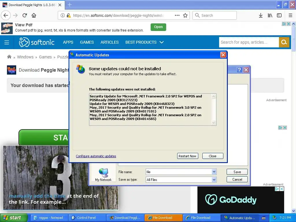
Task: Click the Softonic search for apps field
Action: pyautogui.click(x=249, y=42)
